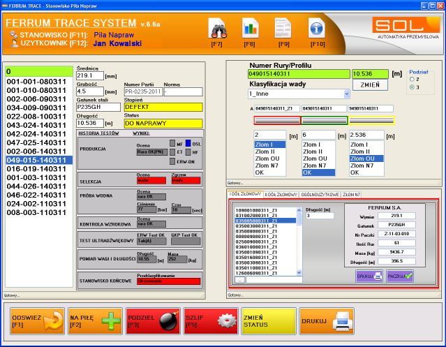Screen dimensions: 446x347
Task: Switch to ZŁOM N7 tab
Action: point(351,195)
